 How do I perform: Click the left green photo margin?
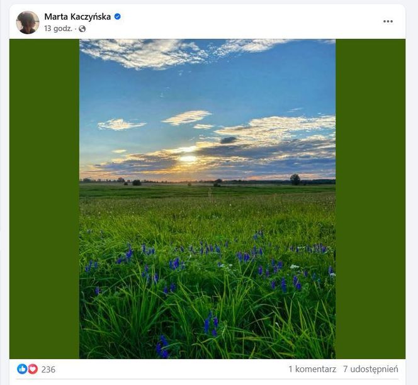point(45,199)
